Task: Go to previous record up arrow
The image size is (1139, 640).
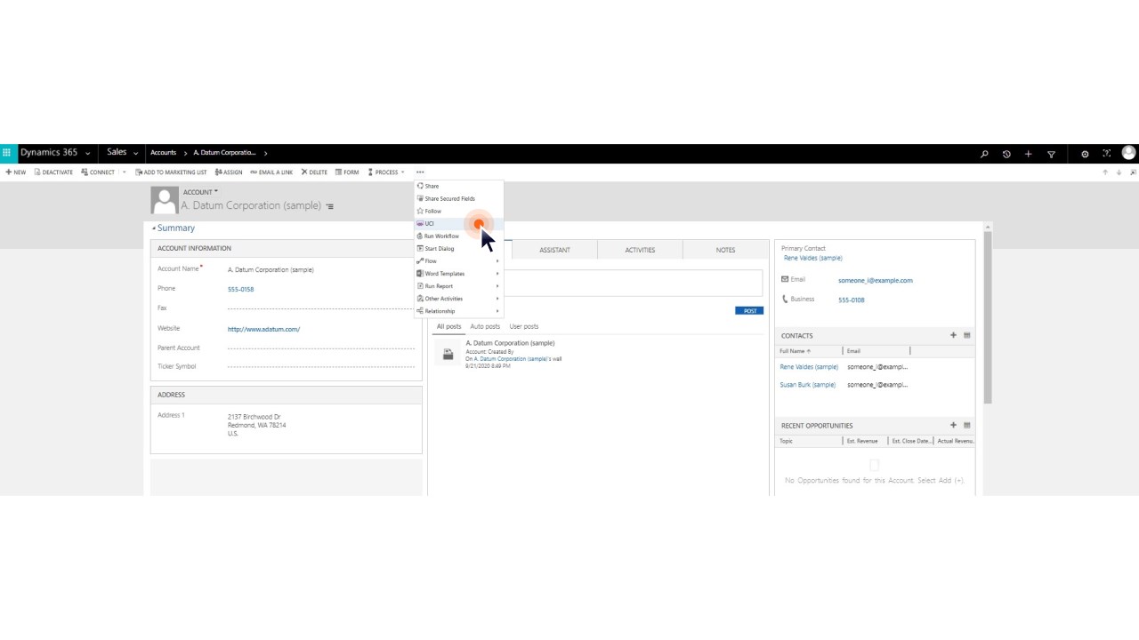Action: pyautogui.click(x=1105, y=172)
